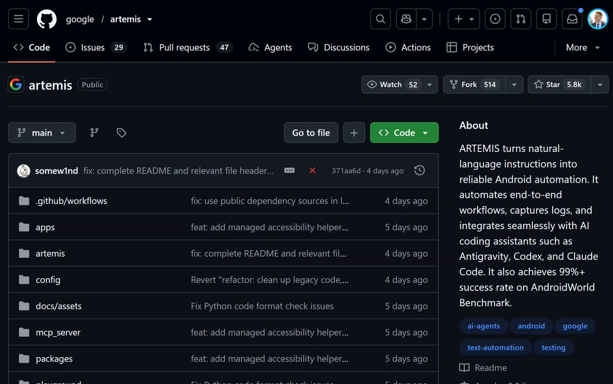Expand commit message ellipsis button

[290, 170]
